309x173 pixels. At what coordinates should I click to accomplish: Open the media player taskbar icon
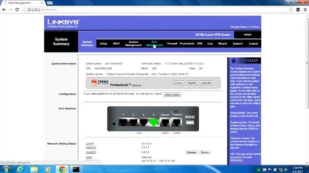47,169
